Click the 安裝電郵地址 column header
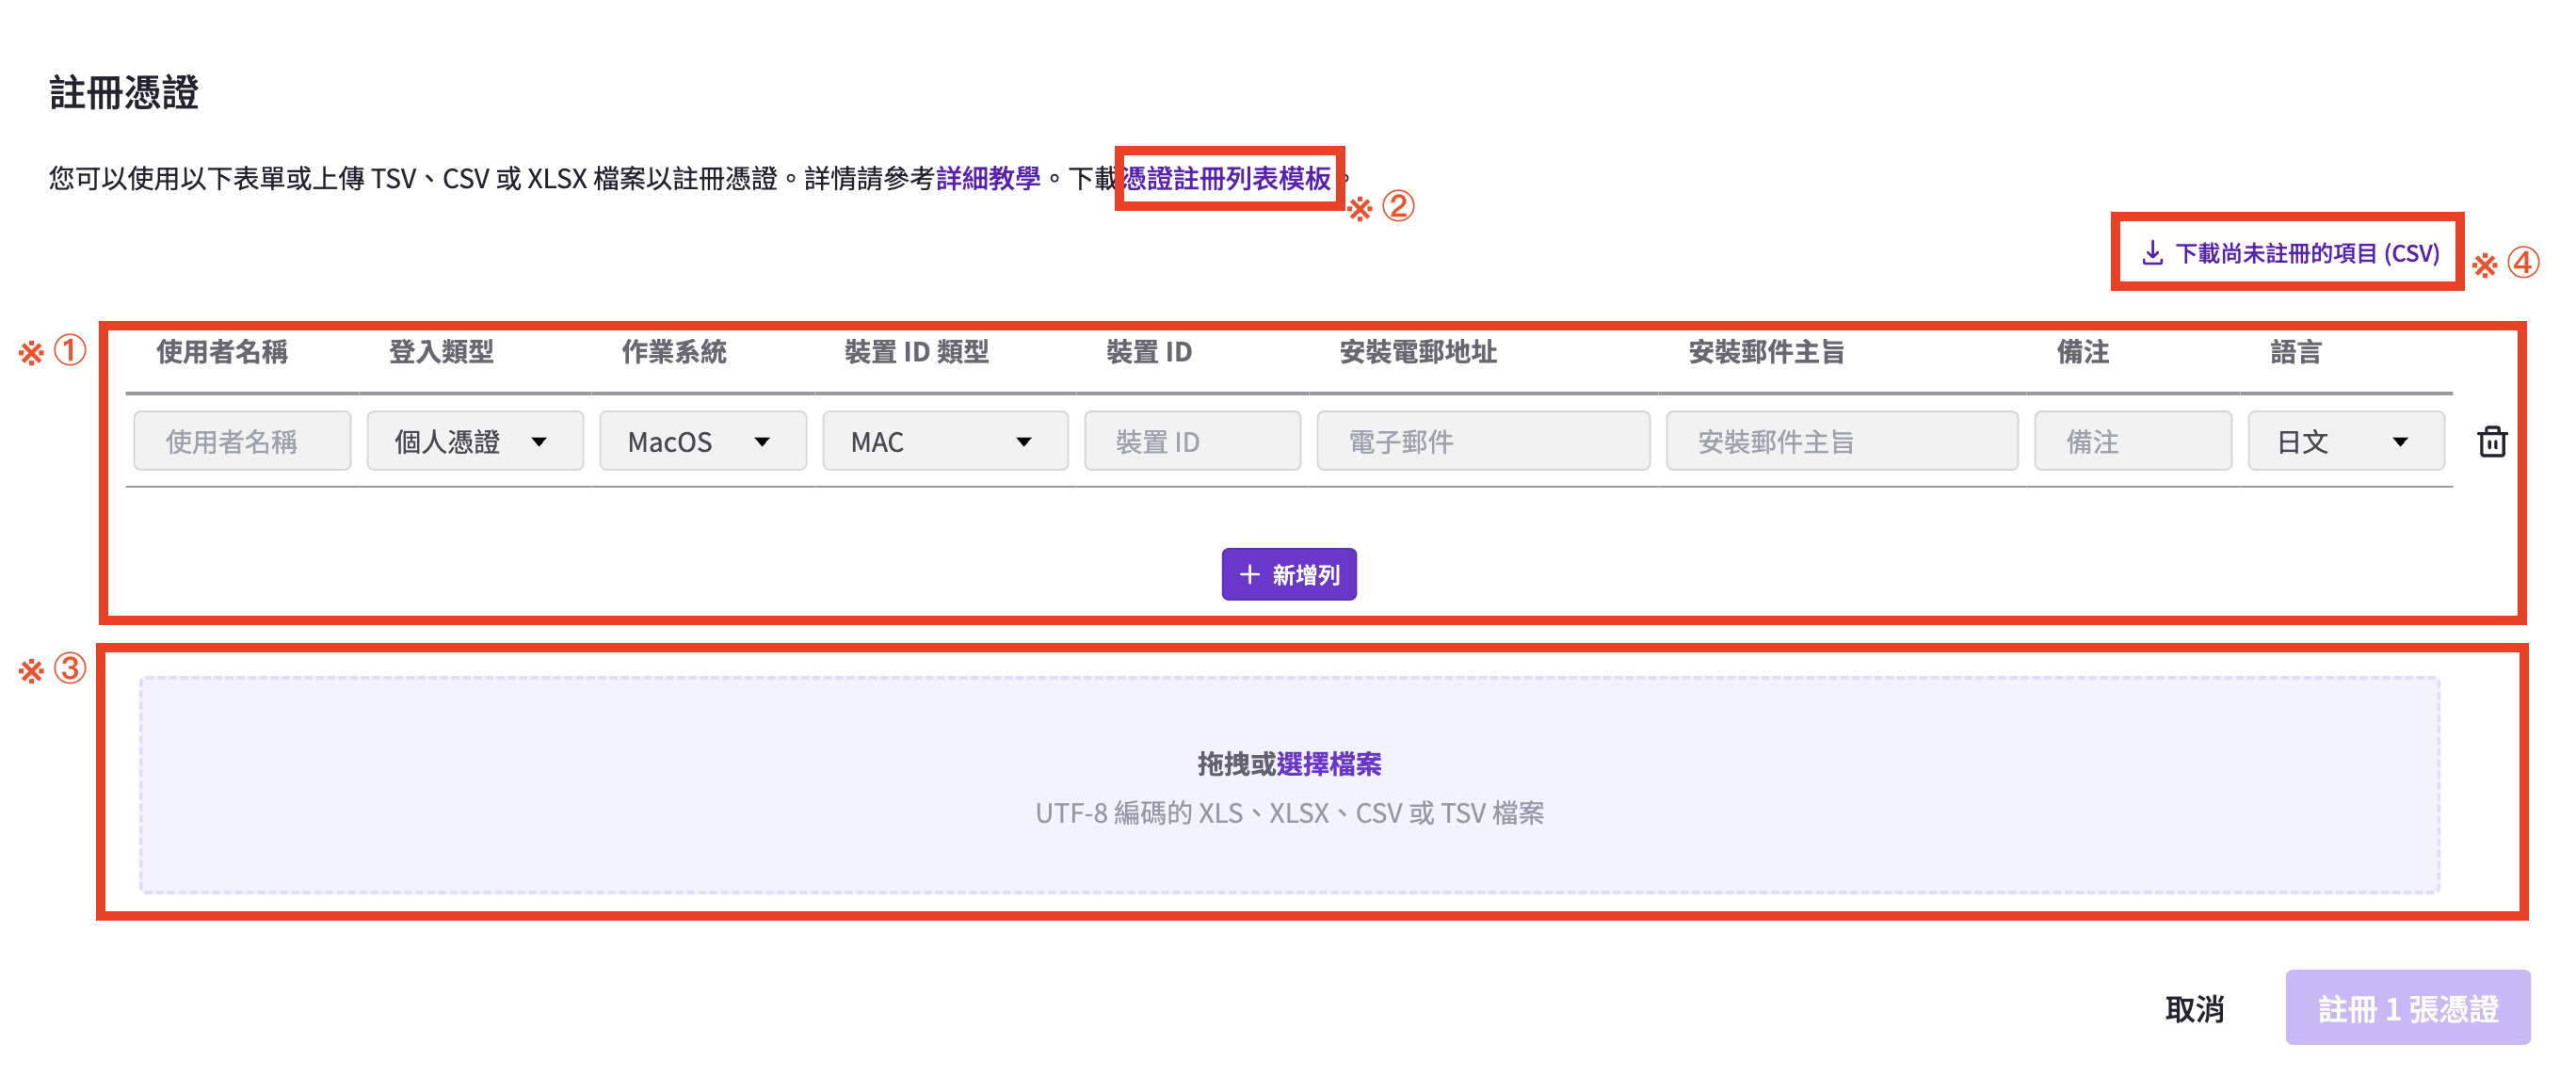 point(1418,352)
